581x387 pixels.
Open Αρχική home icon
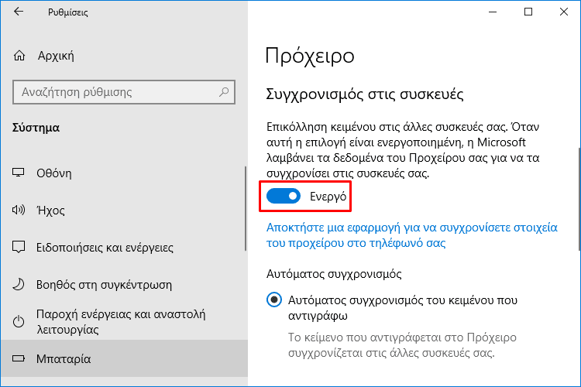pos(19,56)
